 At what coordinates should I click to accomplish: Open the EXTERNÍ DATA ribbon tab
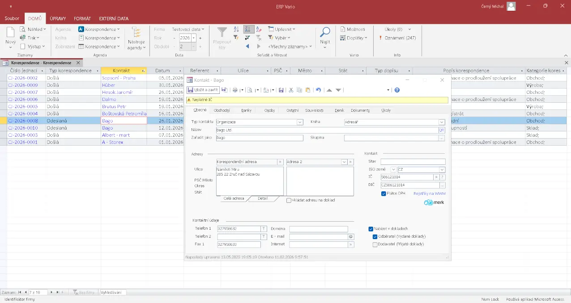click(x=114, y=19)
